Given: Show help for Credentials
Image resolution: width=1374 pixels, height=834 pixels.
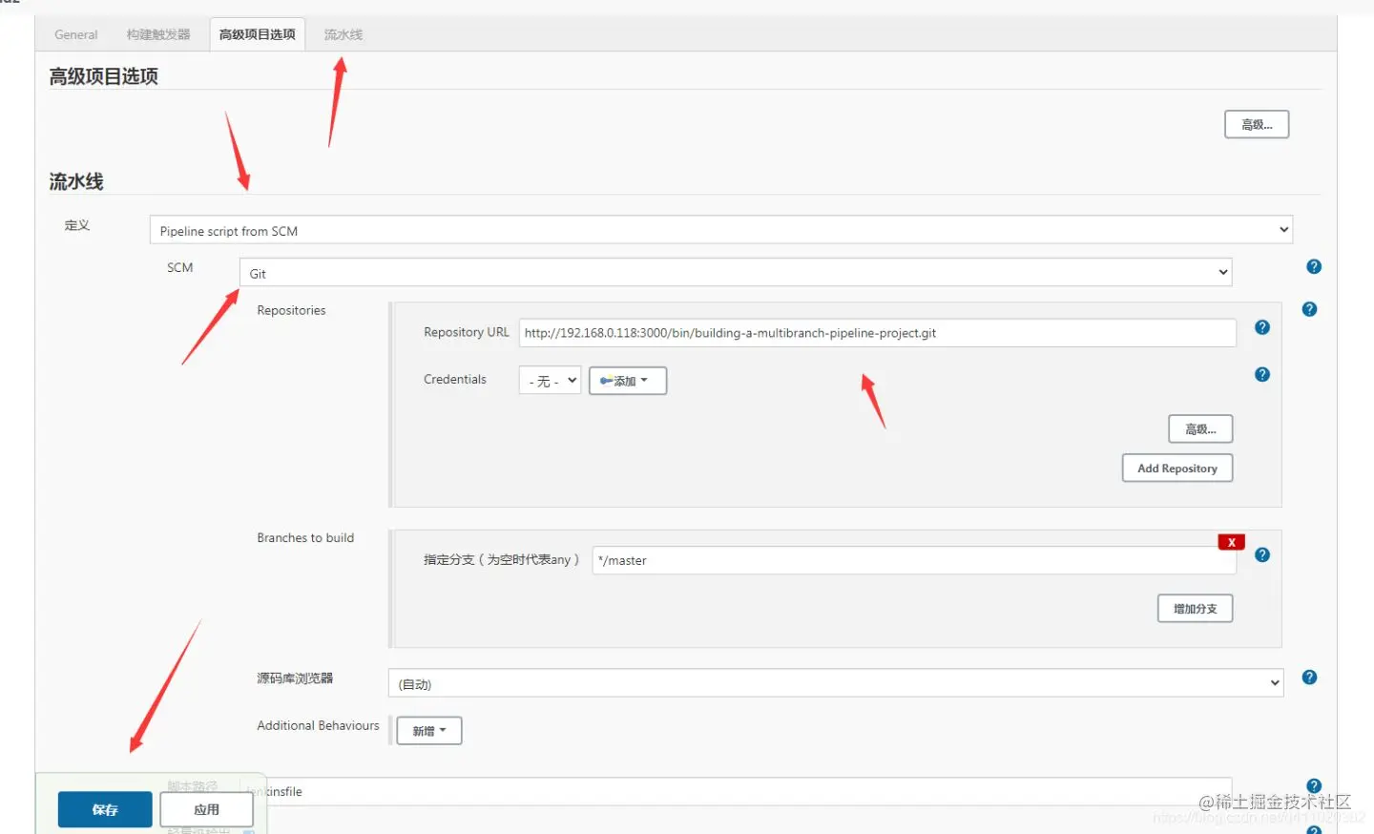Looking at the screenshot, I should (x=1262, y=374).
